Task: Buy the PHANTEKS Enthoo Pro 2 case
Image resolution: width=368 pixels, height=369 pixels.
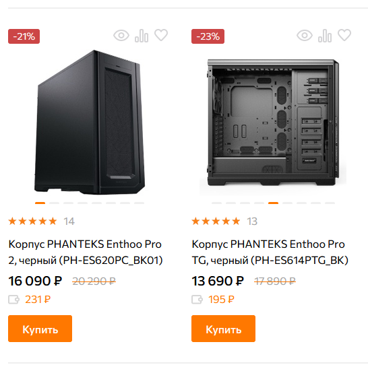Action: (x=40, y=329)
